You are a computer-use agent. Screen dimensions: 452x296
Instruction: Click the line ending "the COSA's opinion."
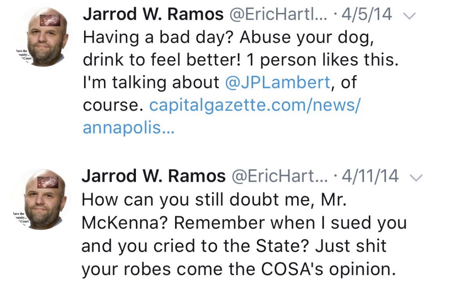pos(239,269)
